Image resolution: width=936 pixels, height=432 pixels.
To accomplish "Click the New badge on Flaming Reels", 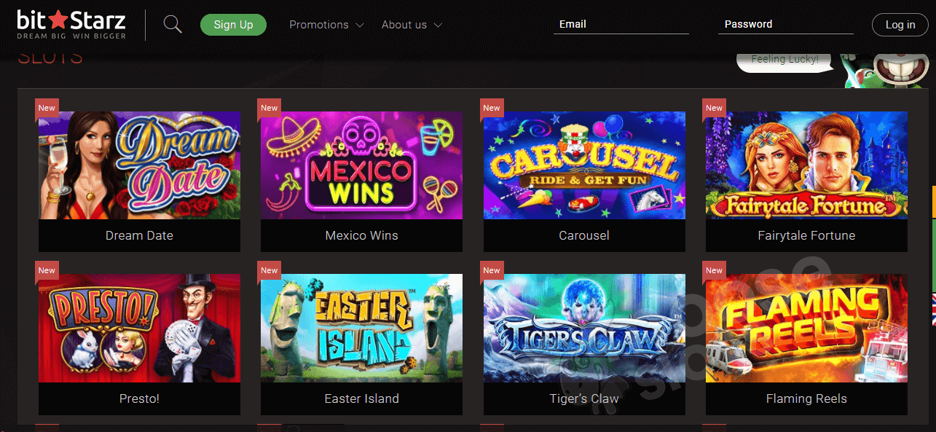I will pos(715,270).
